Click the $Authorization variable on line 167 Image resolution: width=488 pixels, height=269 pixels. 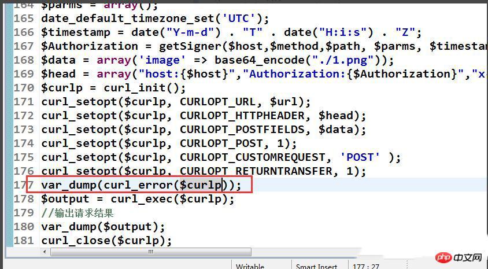[90, 46]
